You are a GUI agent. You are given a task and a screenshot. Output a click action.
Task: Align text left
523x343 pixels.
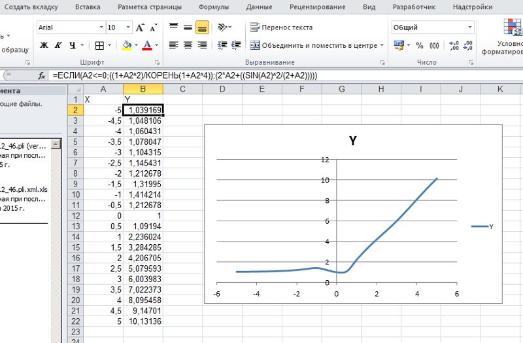tap(173, 45)
